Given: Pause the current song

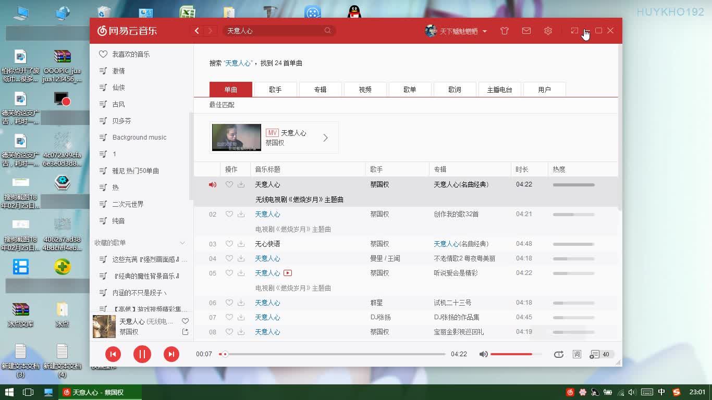Looking at the screenshot, I should click(142, 354).
